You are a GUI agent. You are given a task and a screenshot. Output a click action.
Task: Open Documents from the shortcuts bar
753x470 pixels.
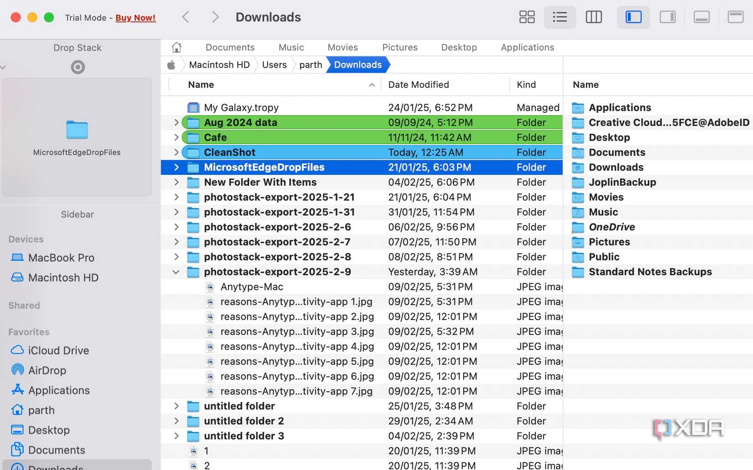click(230, 47)
